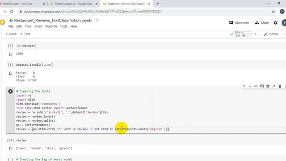Click the 'dtype: int64' output text

tap(26, 80)
